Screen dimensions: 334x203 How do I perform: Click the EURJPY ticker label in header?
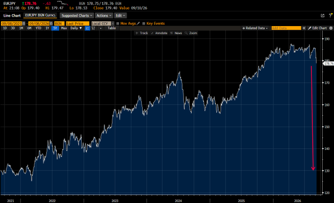[9, 3]
